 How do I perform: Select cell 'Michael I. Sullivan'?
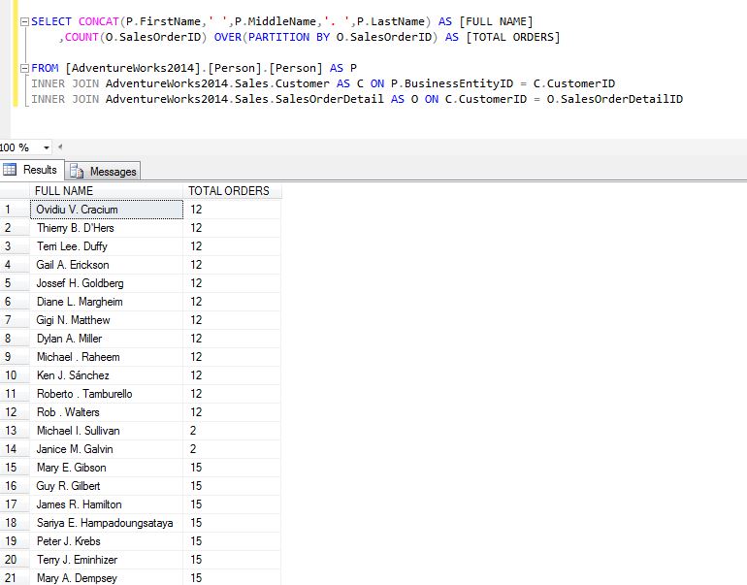(107, 431)
